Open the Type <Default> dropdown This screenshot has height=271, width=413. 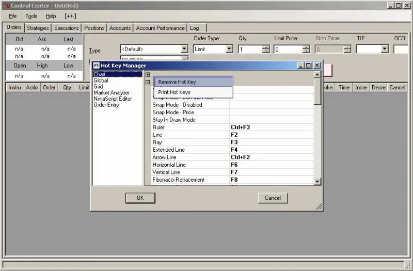pos(184,49)
